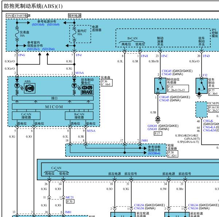Open the SD110-8 reference link
The width and height of the screenshot is (219, 217).
point(38,24)
